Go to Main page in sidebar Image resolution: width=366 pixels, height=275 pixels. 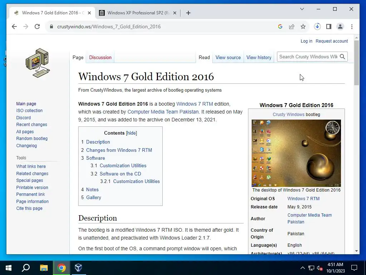(26, 103)
